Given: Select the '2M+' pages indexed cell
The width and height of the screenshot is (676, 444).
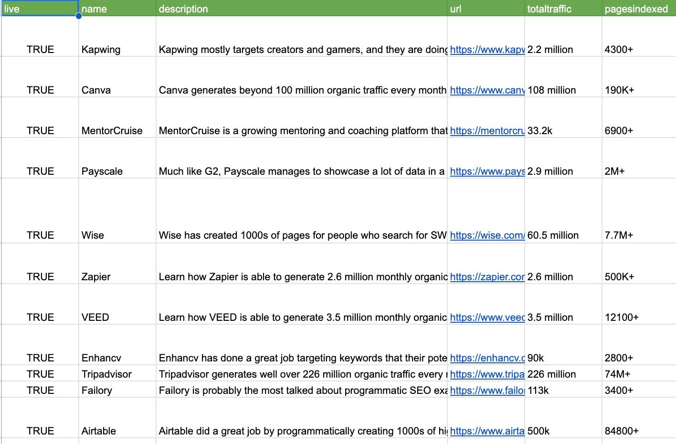Looking at the screenshot, I should point(639,158).
